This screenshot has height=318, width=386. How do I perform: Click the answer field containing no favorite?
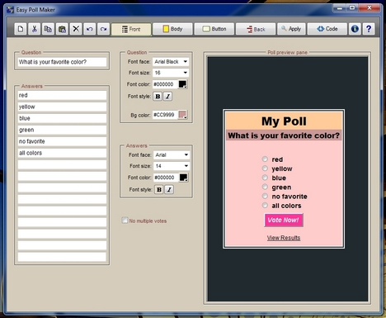[62, 141]
